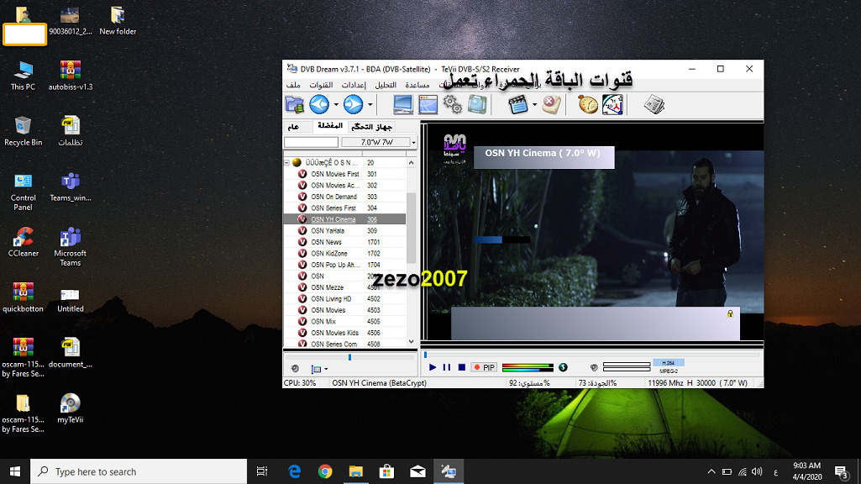The height and width of the screenshot is (484, 861).
Task: Open Recycle Bin on desktop
Action: click(23, 132)
